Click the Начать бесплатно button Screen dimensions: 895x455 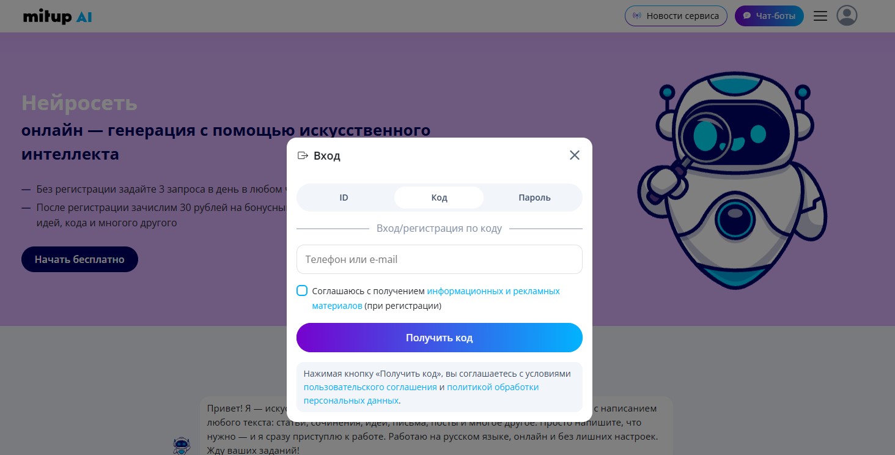79,259
